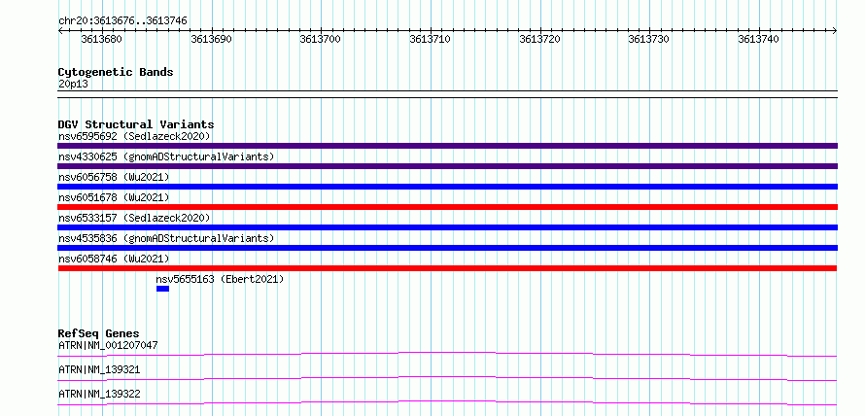Click the blue bar under nsv6056758
This screenshot has width=865, height=416.
click(x=447, y=187)
